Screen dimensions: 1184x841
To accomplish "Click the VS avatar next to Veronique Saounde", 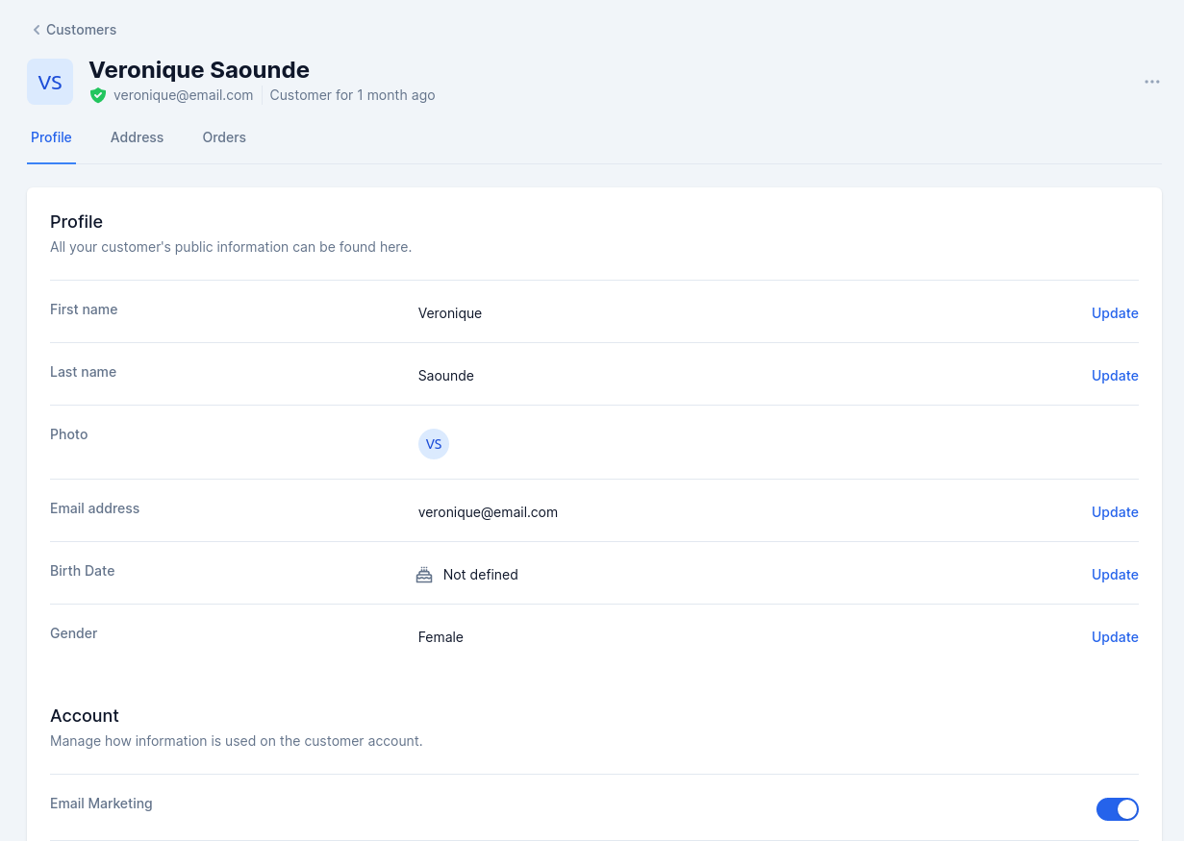I will (50, 82).
